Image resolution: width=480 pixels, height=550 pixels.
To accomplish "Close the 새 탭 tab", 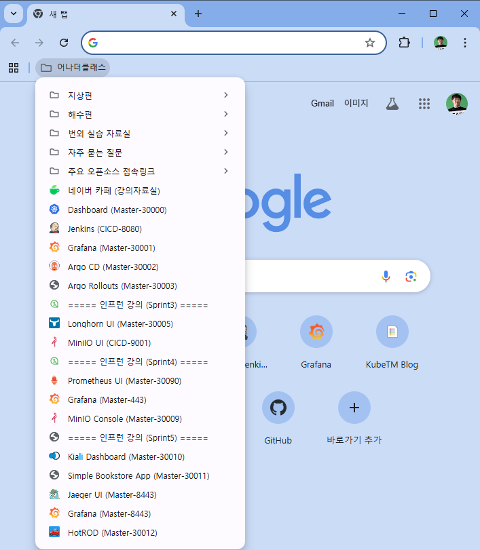I will (x=174, y=14).
